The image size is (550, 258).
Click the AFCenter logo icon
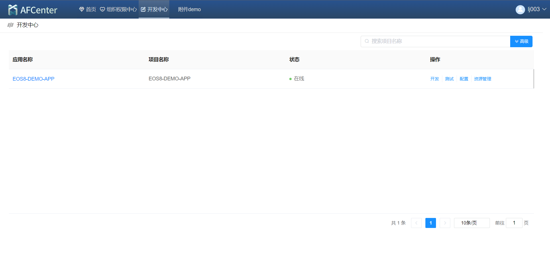point(13,10)
